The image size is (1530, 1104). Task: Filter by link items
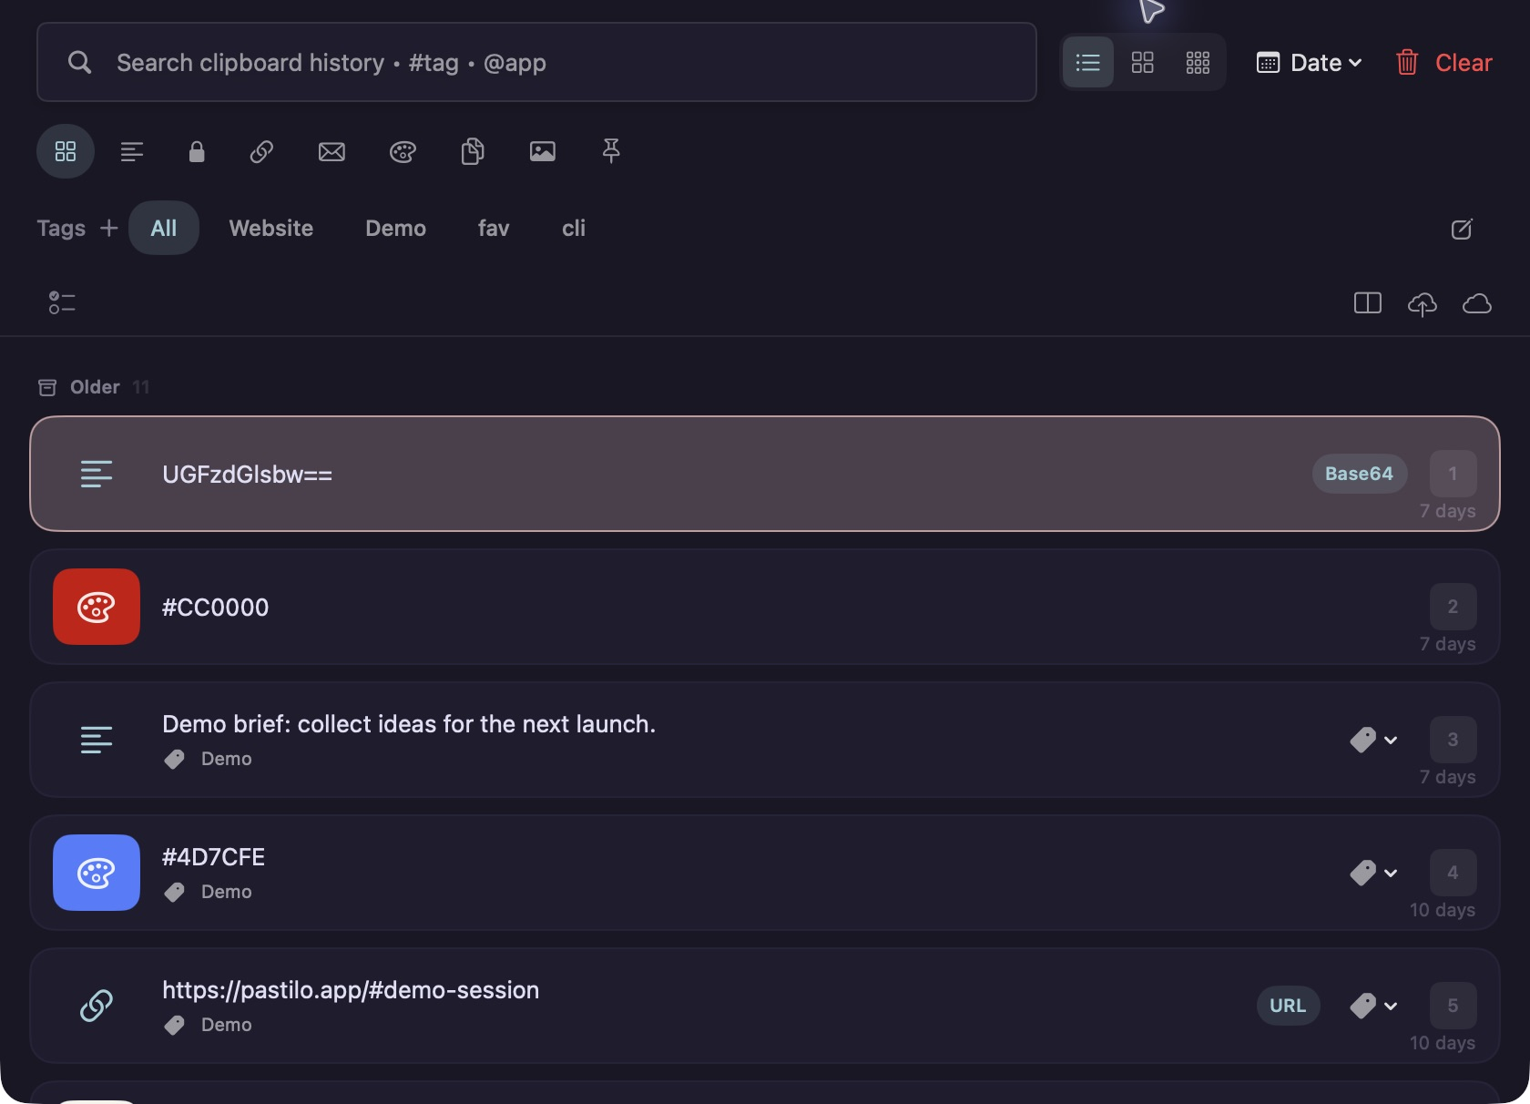[x=261, y=151]
